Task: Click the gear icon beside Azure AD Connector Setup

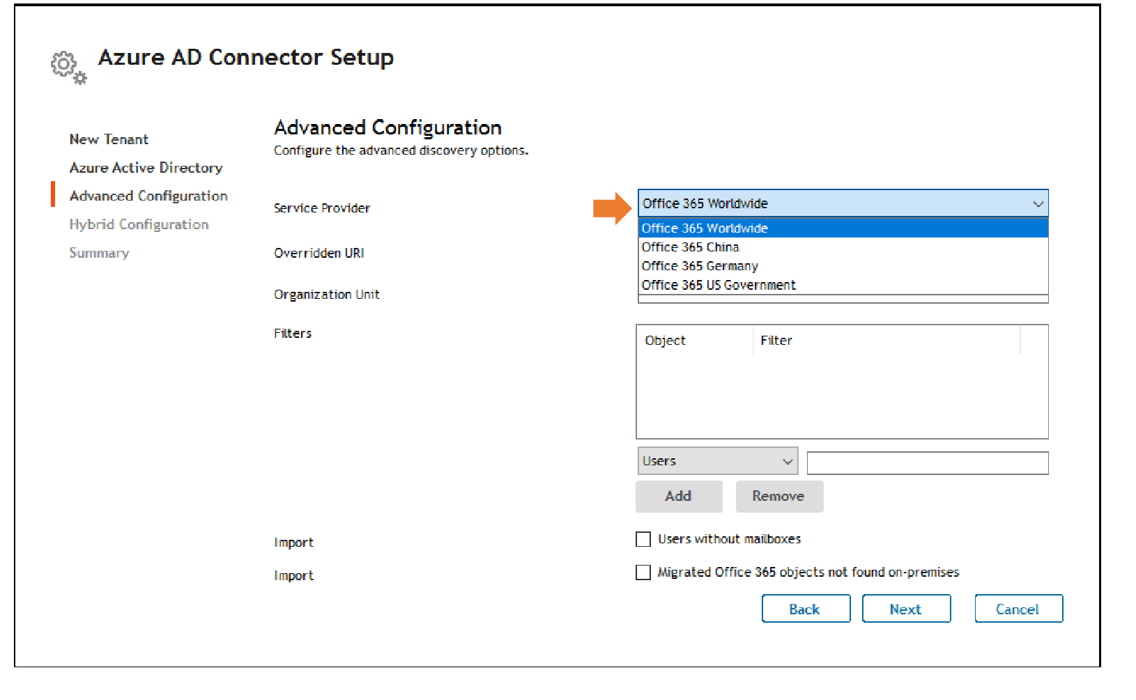Action: pyautogui.click(x=68, y=68)
